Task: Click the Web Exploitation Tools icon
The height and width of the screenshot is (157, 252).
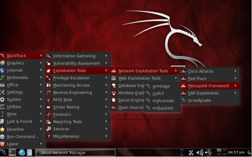Action: pos(113,78)
